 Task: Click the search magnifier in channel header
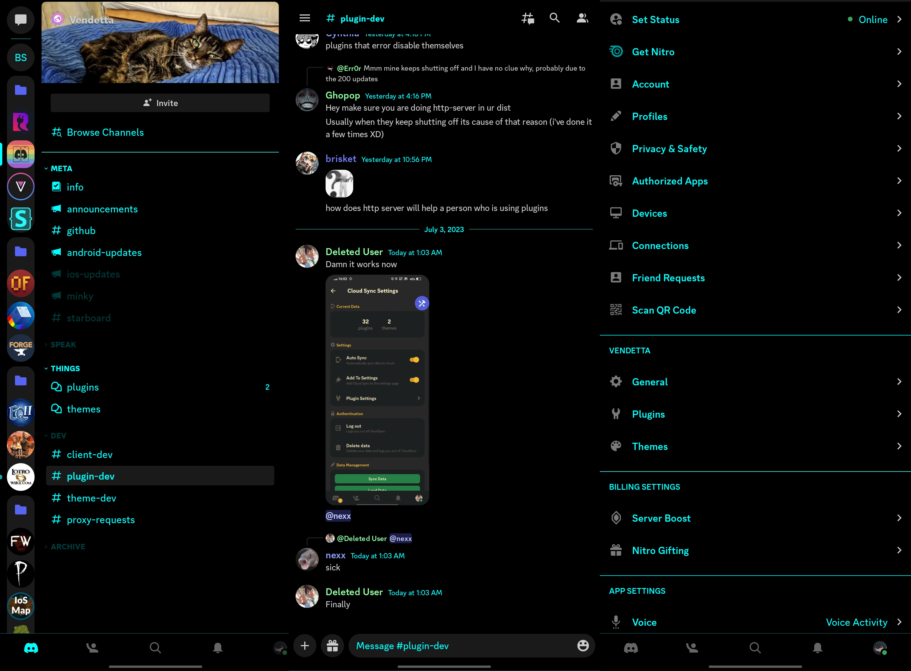[x=554, y=18]
